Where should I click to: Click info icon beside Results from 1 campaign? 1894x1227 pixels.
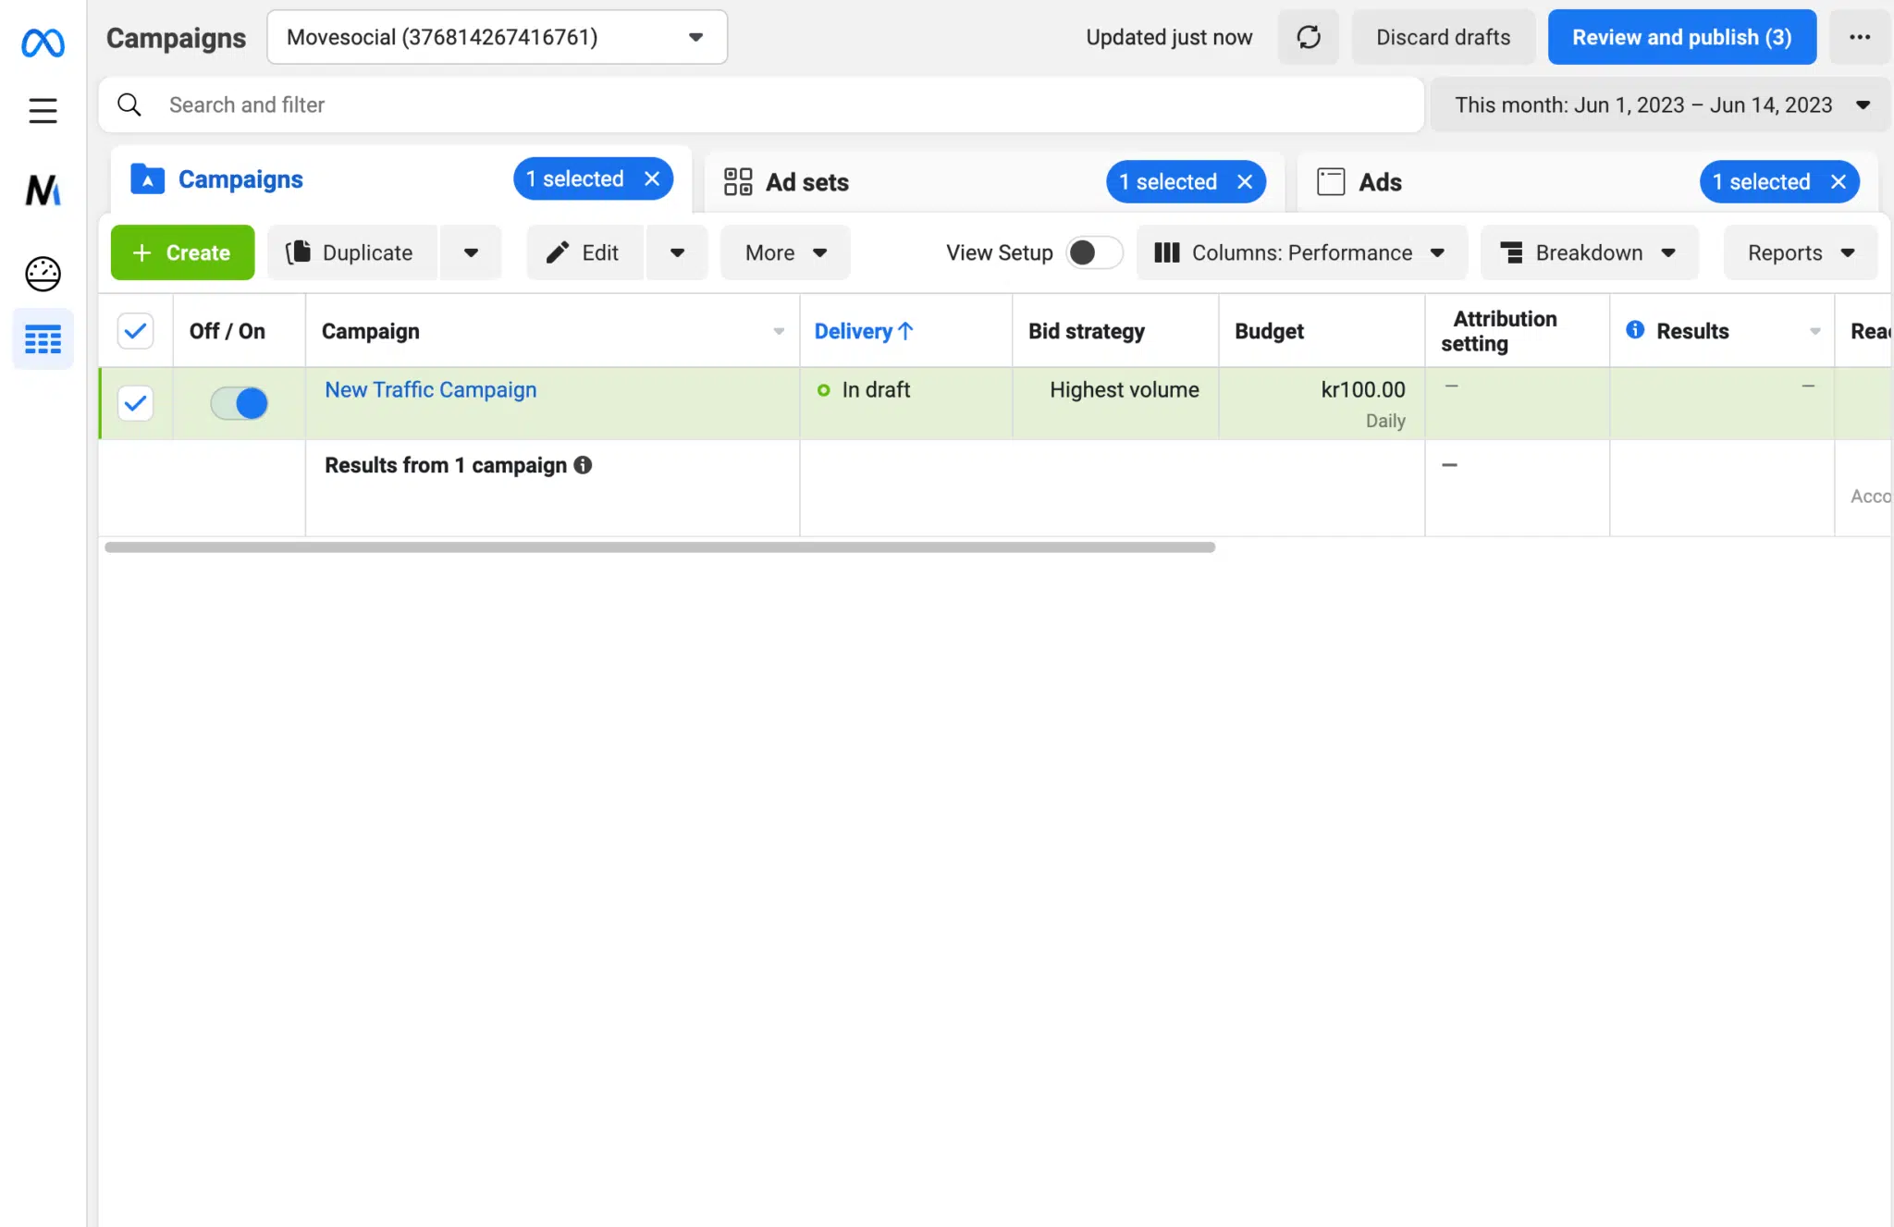tap(583, 465)
